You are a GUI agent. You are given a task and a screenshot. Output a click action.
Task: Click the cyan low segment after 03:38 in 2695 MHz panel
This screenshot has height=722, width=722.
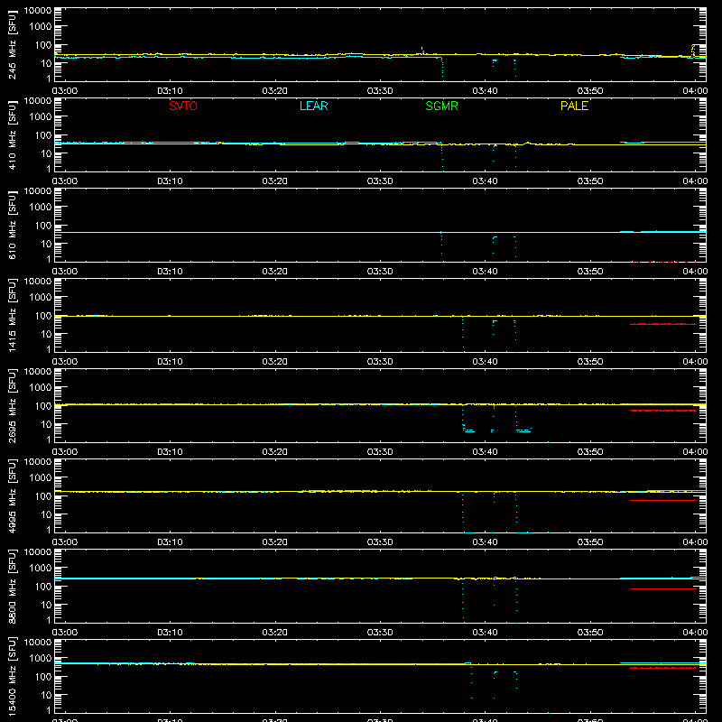pos(468,431)
